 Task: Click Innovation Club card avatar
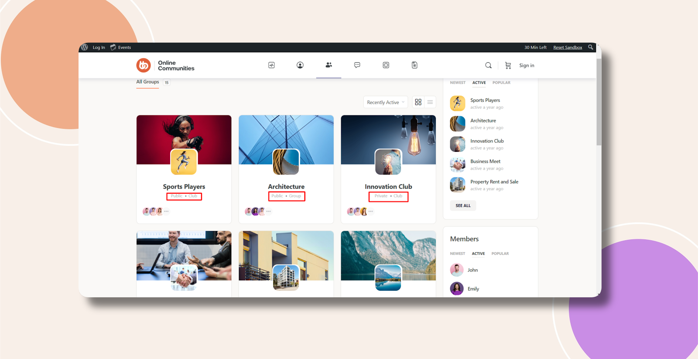click(x=388, y=162)
